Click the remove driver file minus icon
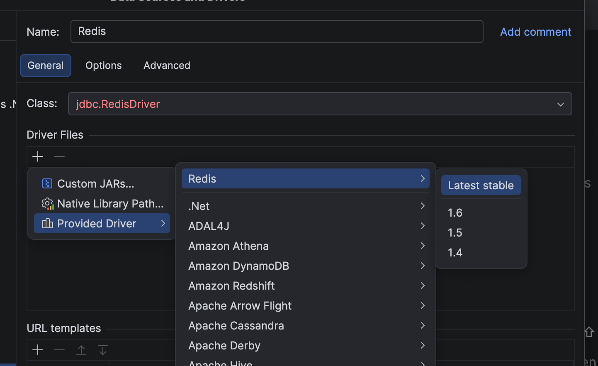This screenshot has width=598, height=366. click(x=59, y=156)
